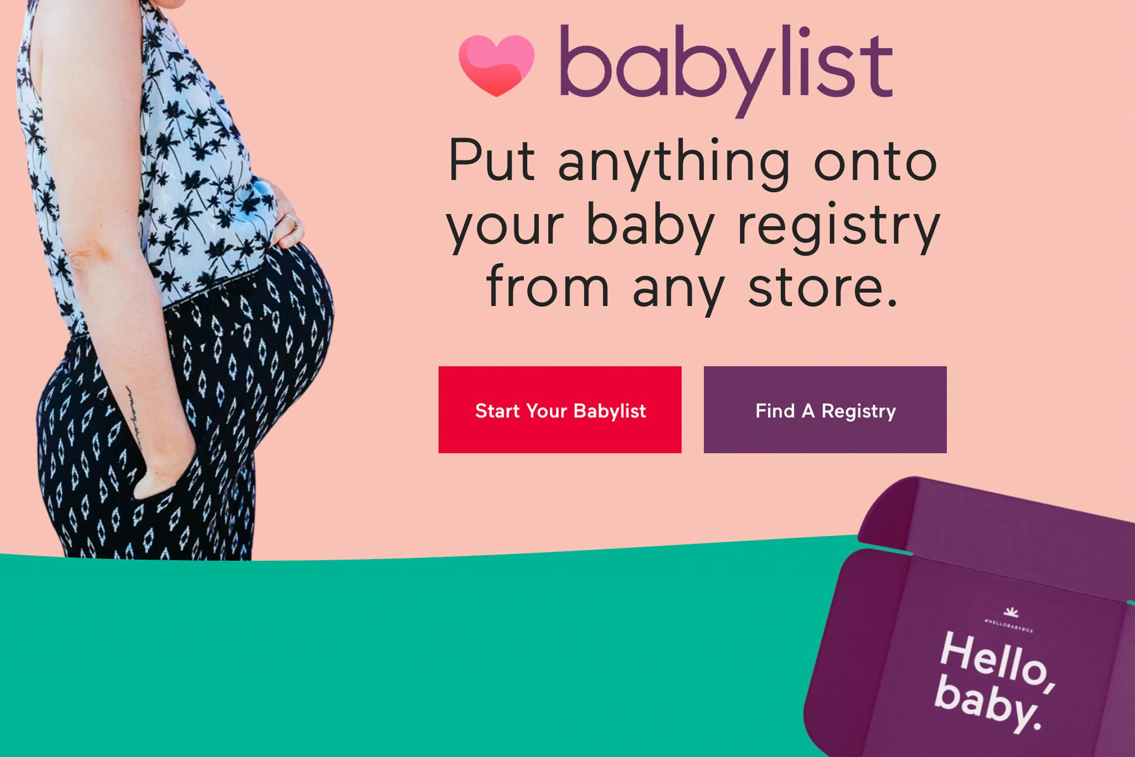Open the babylist wordmark home link

pyautogui.click(x=726, y=70)
